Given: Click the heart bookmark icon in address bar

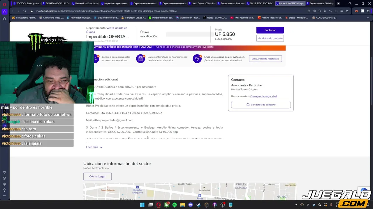Looking at the screenshot, I should tap(330, 11).
